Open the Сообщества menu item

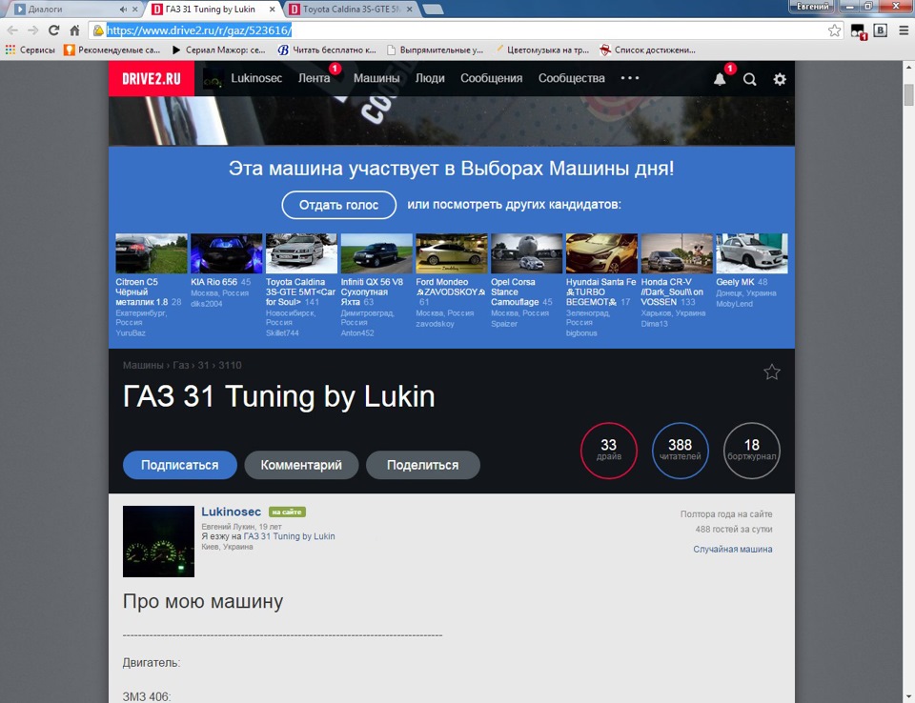pos(571,78)
